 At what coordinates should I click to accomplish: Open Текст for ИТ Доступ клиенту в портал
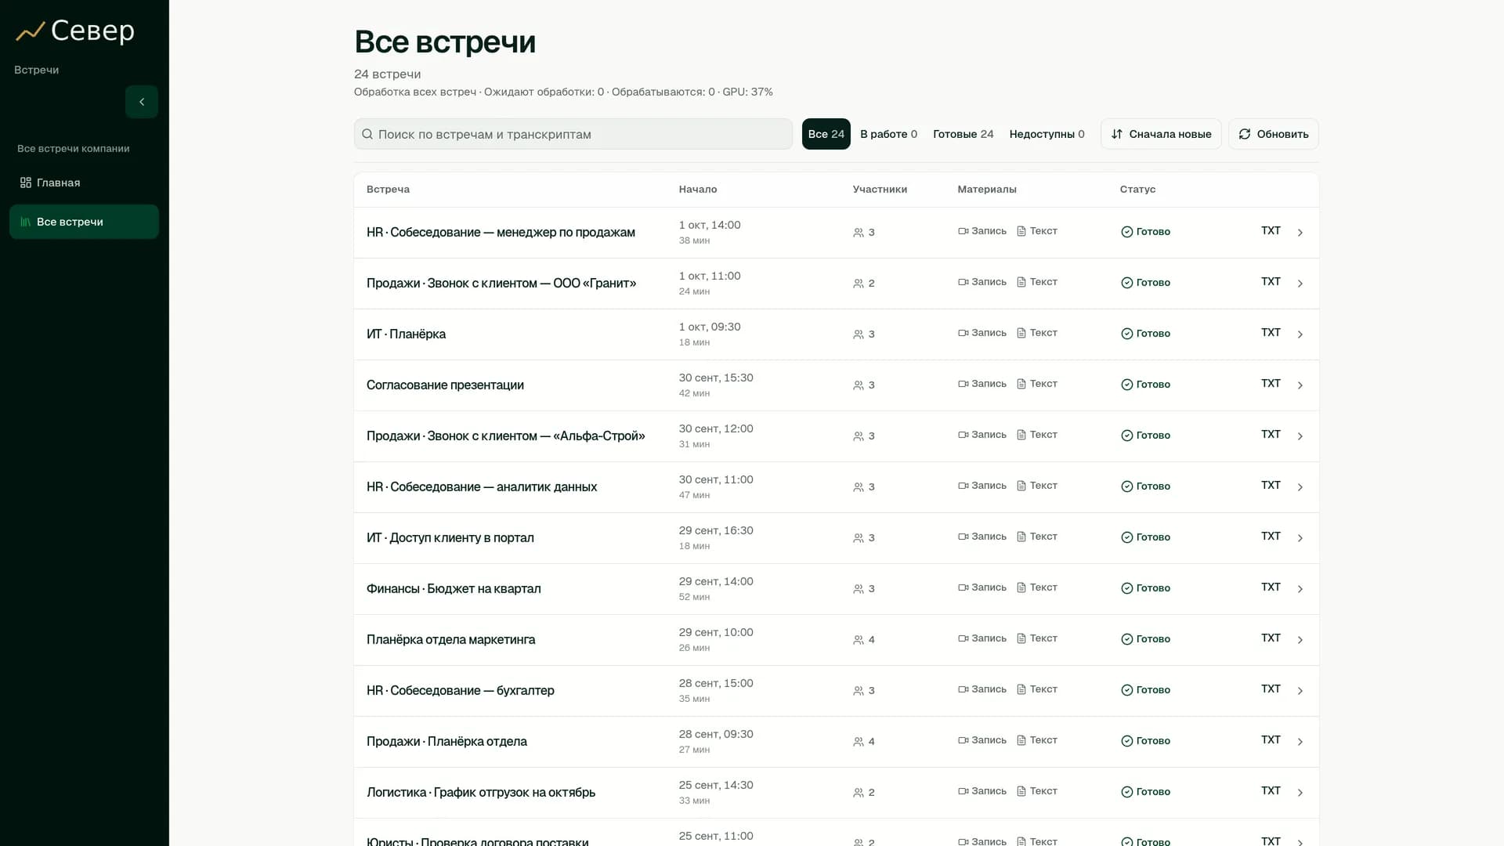pos(1037,537)
